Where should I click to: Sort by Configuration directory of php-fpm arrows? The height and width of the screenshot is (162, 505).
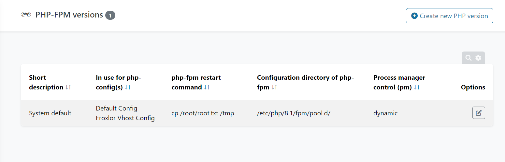pos(274,87)
